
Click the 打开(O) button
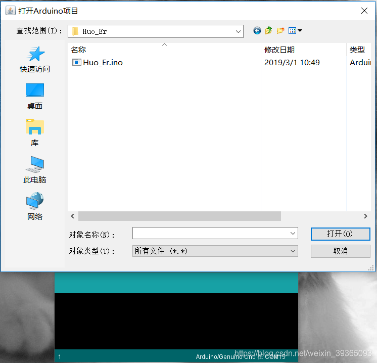(340, 234)
